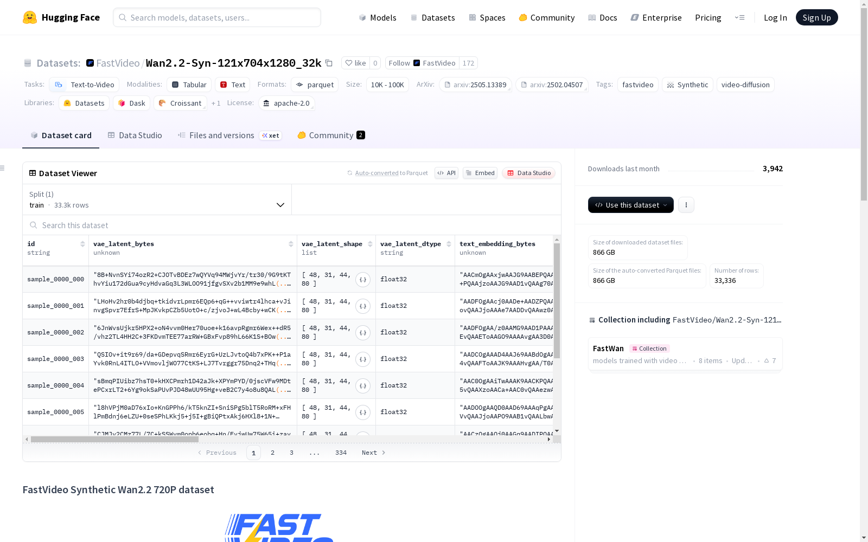
Task: Click the Embed button in Dataset Viewer
Action: 480,173
